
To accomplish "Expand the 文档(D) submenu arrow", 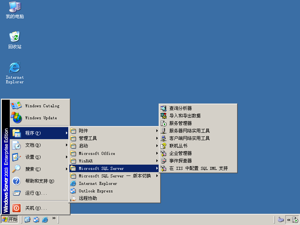I will click(66, 145).
